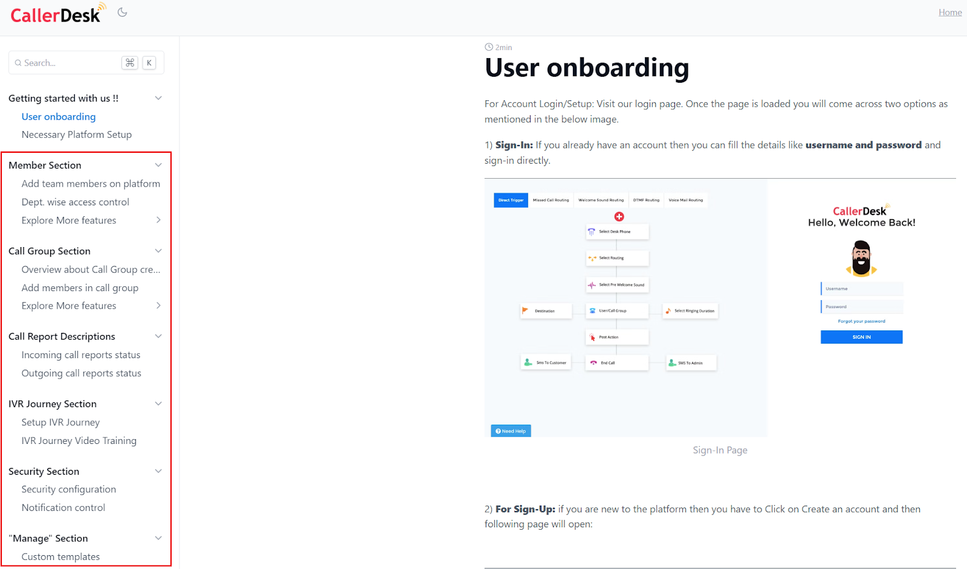Open User onboarding sidebar link
Screen dimensions: 967x569
point(59,117)
